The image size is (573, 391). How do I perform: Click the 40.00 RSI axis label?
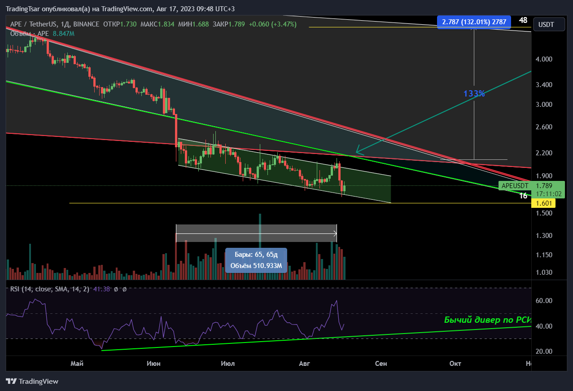coord(544,326)
